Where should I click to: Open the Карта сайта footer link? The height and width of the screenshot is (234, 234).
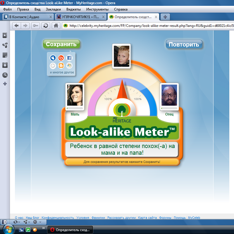[x=147, y=218]
